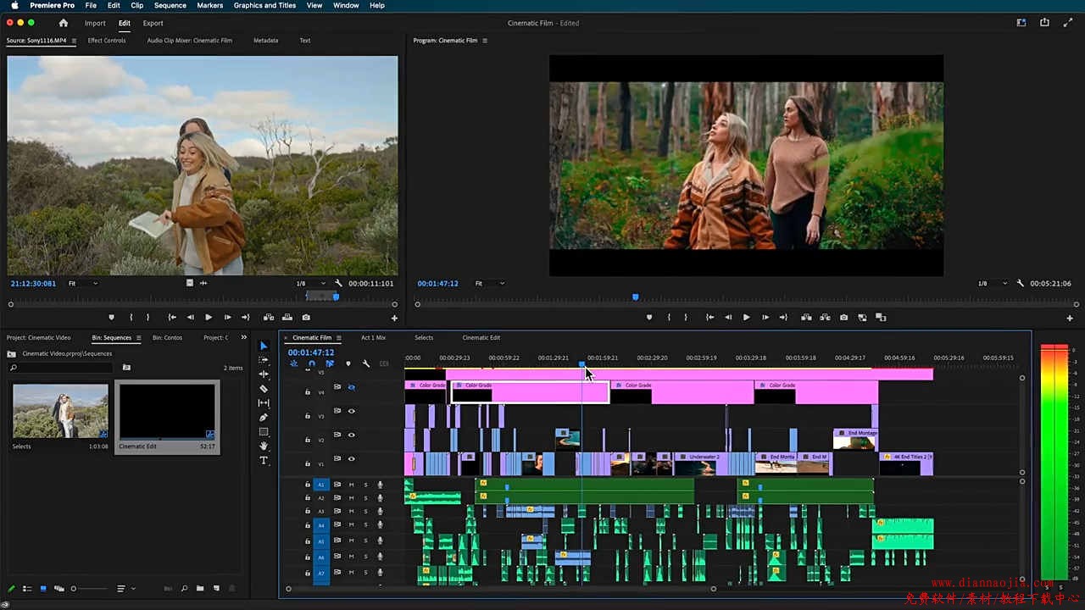Toggle lock on track V2

(x=308, y=441)
